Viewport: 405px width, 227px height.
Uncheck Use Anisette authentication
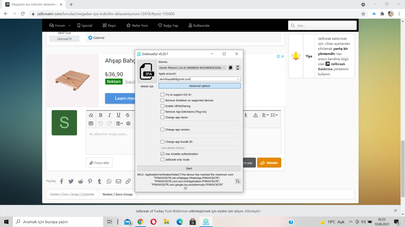[162, 154]
